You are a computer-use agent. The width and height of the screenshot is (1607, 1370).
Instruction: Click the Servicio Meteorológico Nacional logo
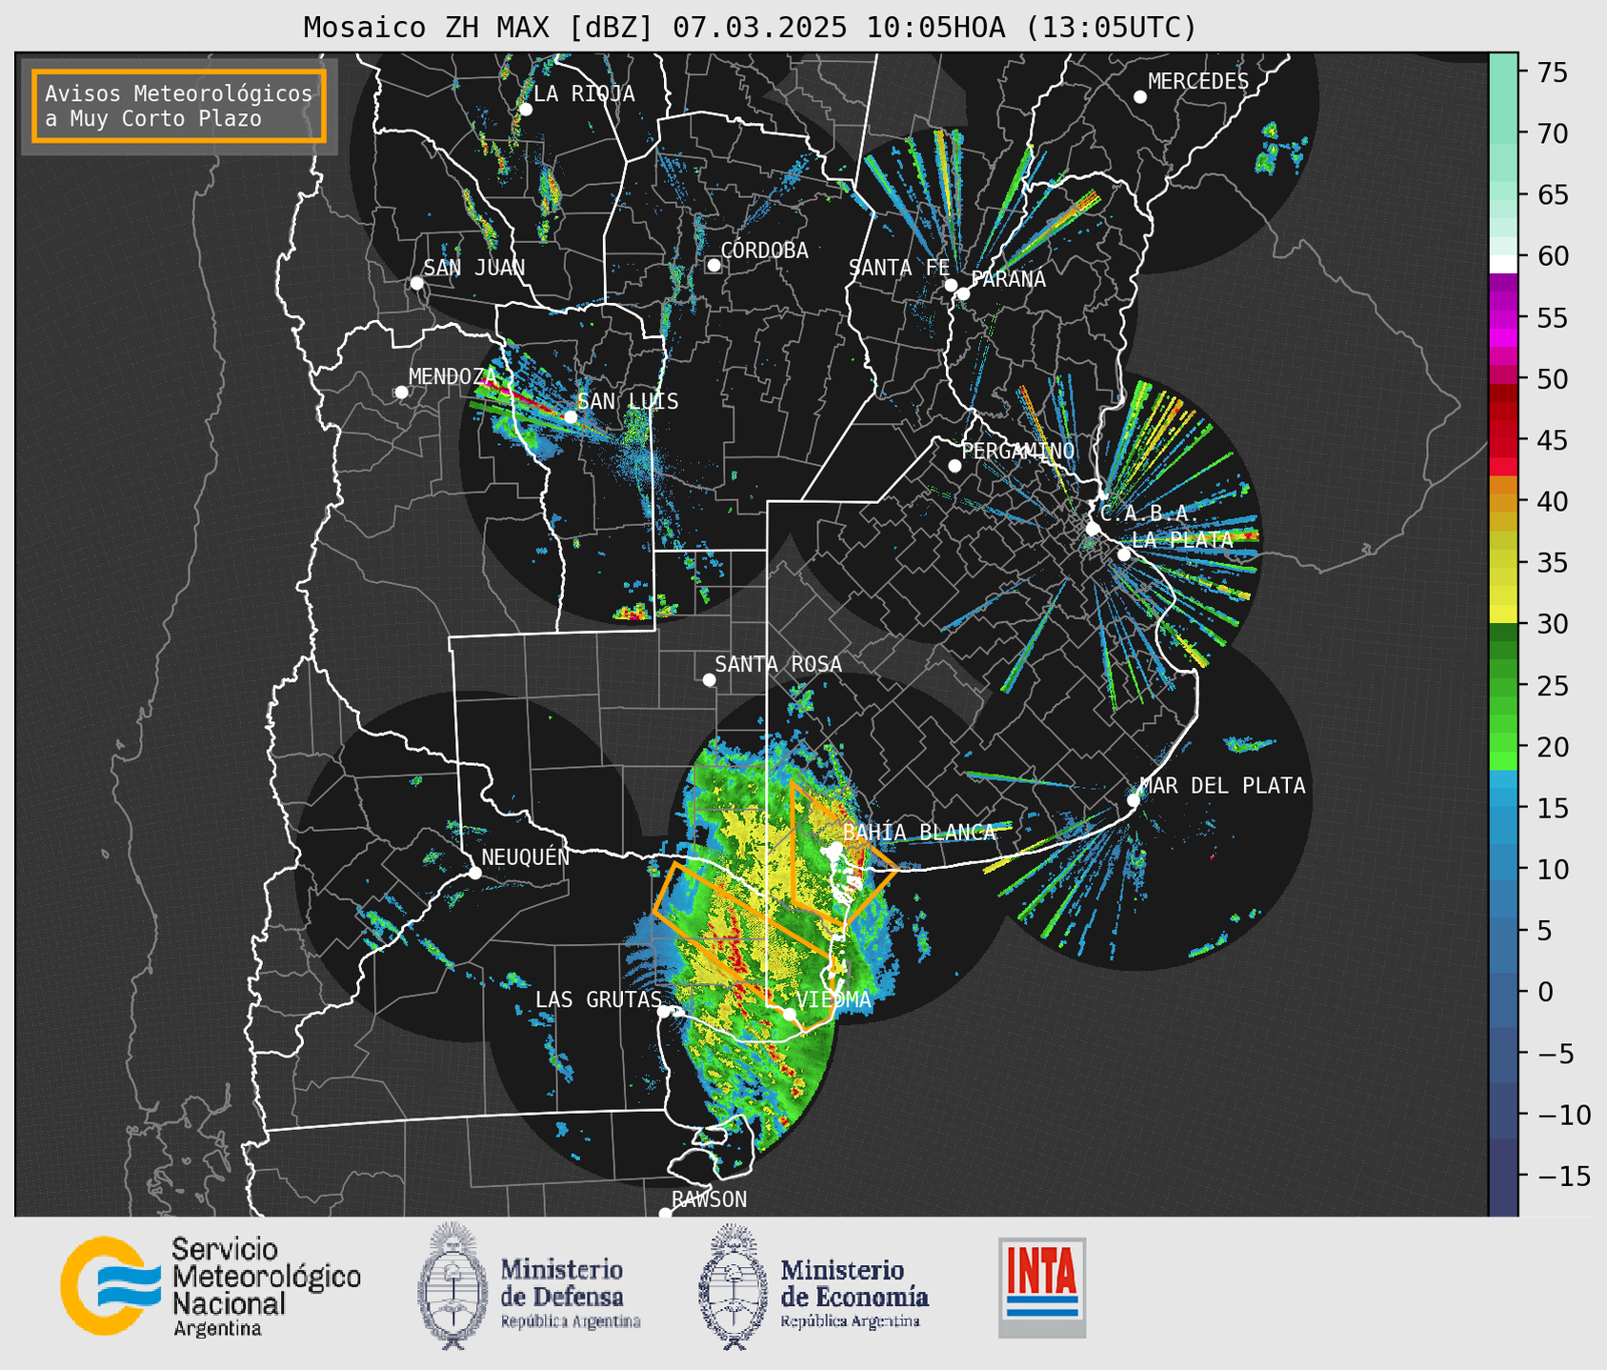pyautogui.click(x=211, y=1286)
